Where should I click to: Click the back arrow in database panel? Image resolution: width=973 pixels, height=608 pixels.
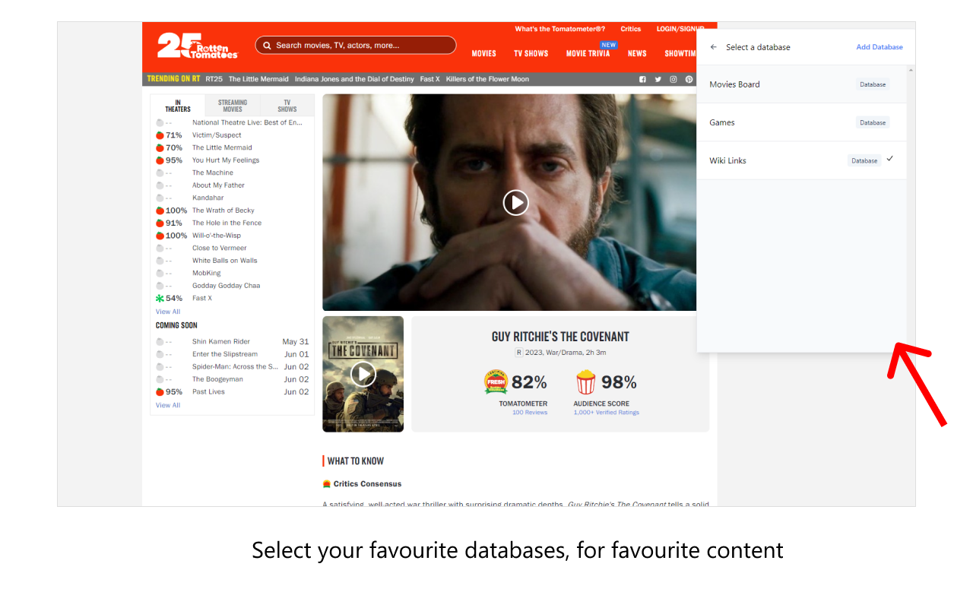point(714,47)
